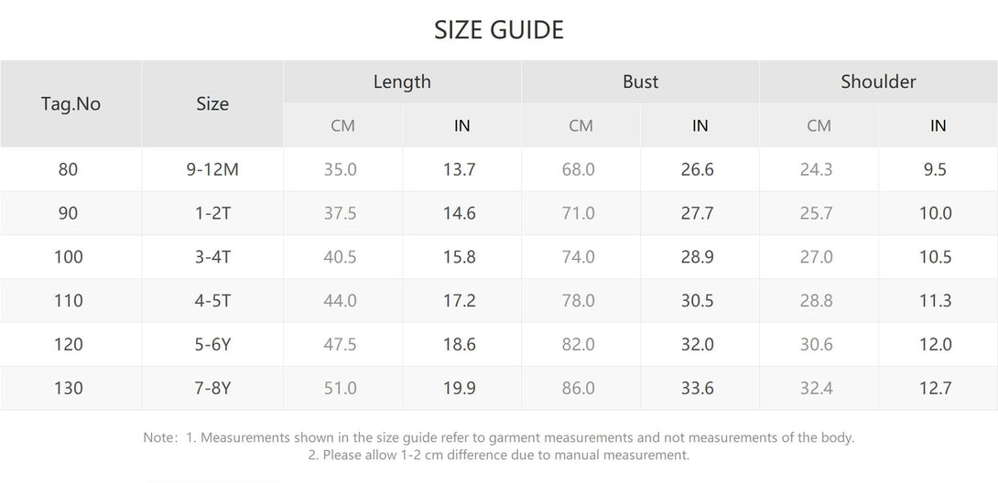Select the 3-4T size cell

tap(212, 257)
